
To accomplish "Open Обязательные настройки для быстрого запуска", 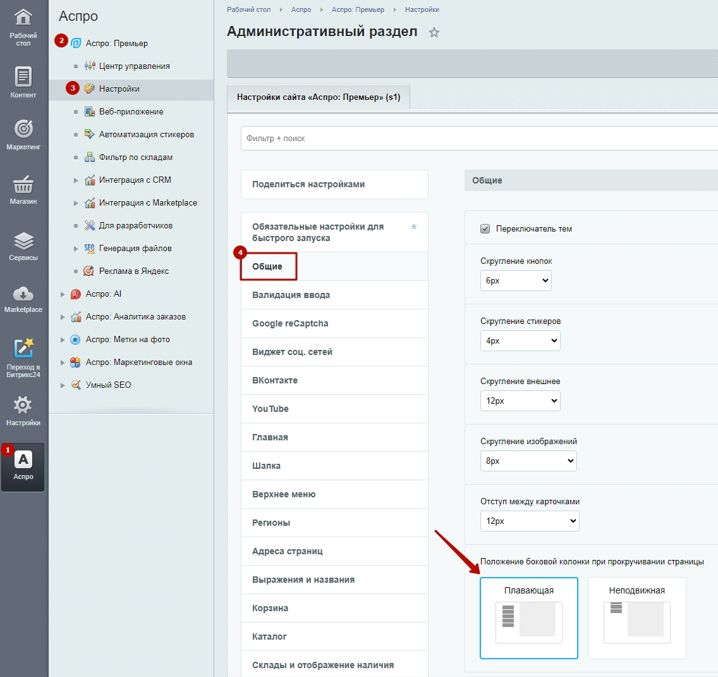I will [x=335, y=232].
